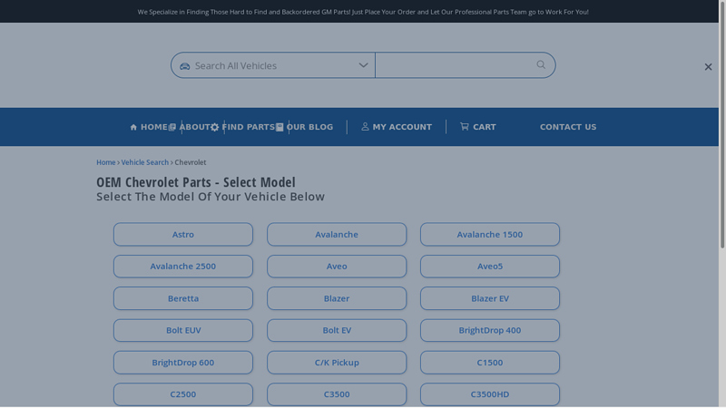
Task: Go to Vehicle Search breadcrumb link
Action: (144, 162)
